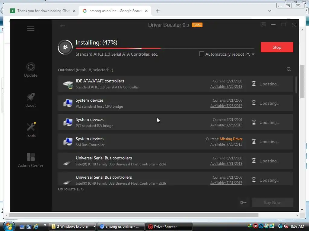Open the Action Center in the sidebar
The height and width of the screenshot is (231, 309).
tap(31, 160)
